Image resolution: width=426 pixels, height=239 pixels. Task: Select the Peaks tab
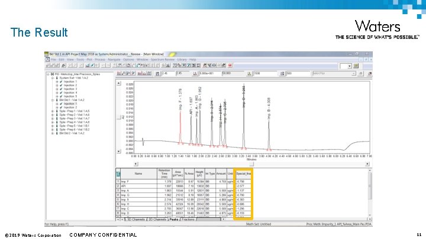(173, 219)
